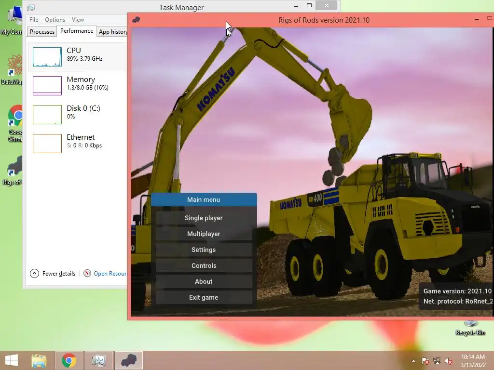
Task: Open Task Manager View menu
Action: click(78, 19)
